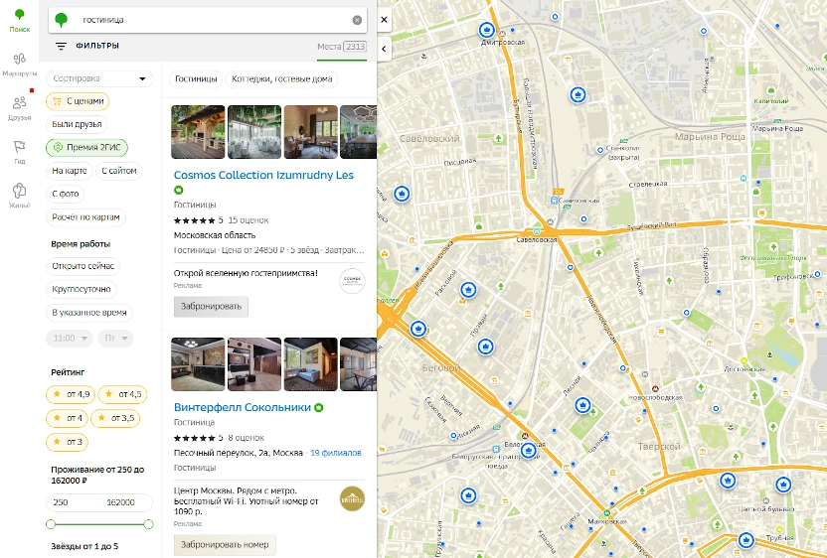The image size is (827, 558).
Task: Click the Забронировать button for Cosmos Collection
Action: coord(211,306)
